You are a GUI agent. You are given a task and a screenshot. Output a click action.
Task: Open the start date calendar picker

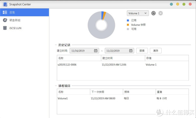coord(96,51)
